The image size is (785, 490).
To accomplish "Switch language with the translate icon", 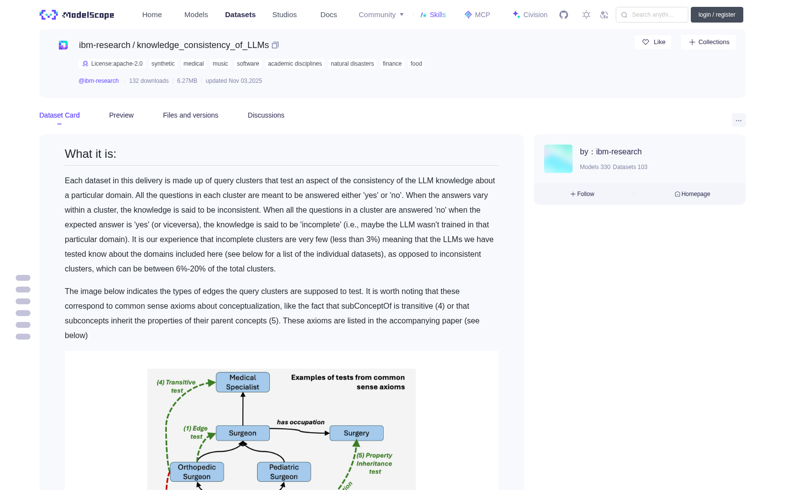I will click(604, 15).
